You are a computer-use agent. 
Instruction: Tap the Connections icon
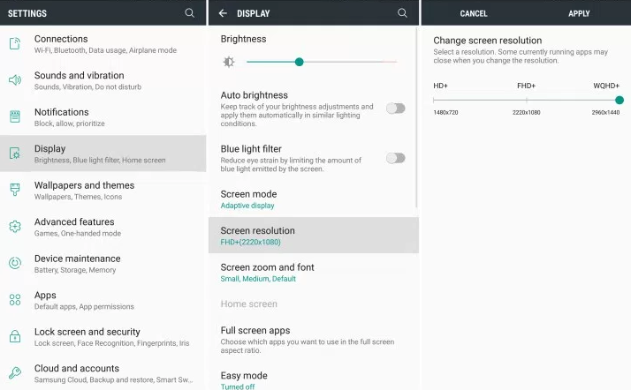[x=15, y=44]
